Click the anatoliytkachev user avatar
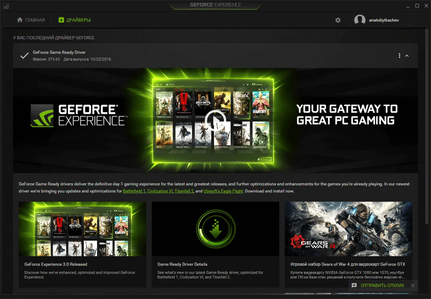The image size is (431, 299). tap(360, 20)
